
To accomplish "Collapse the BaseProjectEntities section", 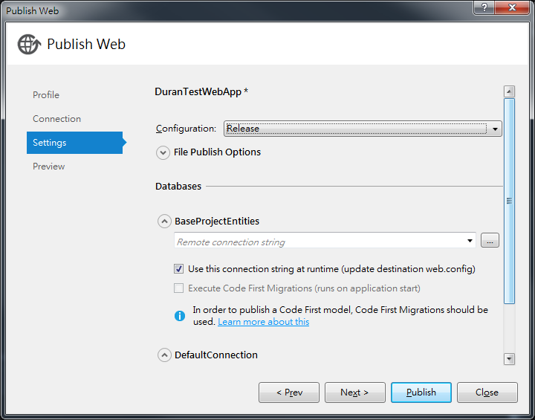I will [164, 222].
